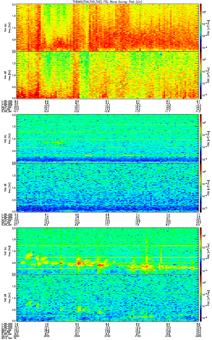Click the '1.0' frequency tick on THD B⊥ axis

(14, 139)
